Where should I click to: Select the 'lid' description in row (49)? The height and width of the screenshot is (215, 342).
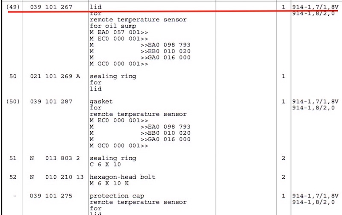(x=95, y=7)
